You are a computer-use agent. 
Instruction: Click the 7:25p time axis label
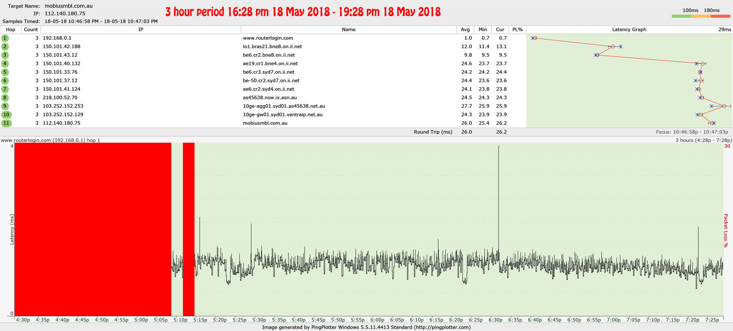point(712,320)
